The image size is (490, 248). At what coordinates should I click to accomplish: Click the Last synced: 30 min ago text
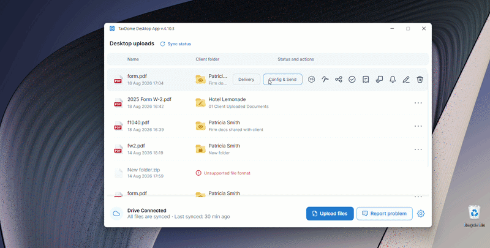pos(202,216)
